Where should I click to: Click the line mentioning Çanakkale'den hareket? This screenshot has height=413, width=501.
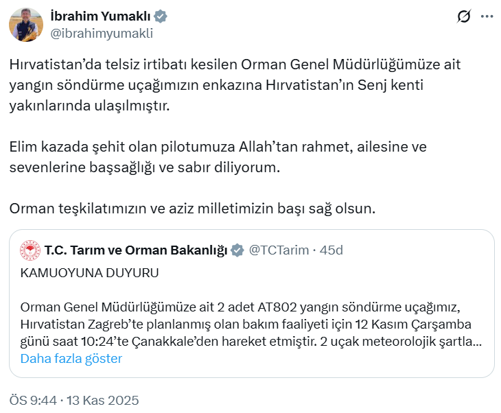point(250,341)
